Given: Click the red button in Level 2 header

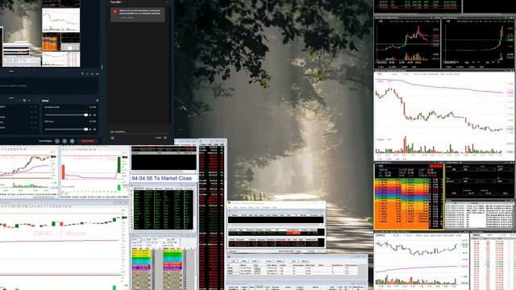Looking at the screenshot, I should (435, 167).
